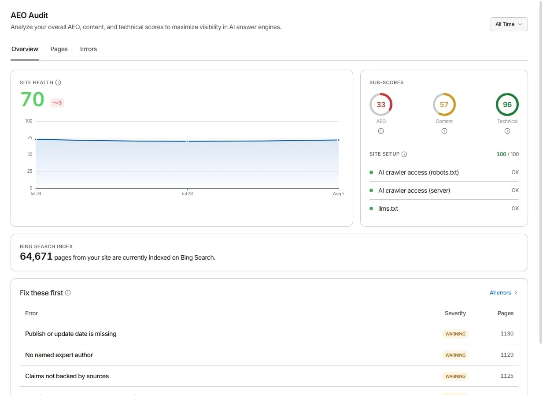543x395 pixels.
Task: Switch to the Overview tab
Action: 25,49
